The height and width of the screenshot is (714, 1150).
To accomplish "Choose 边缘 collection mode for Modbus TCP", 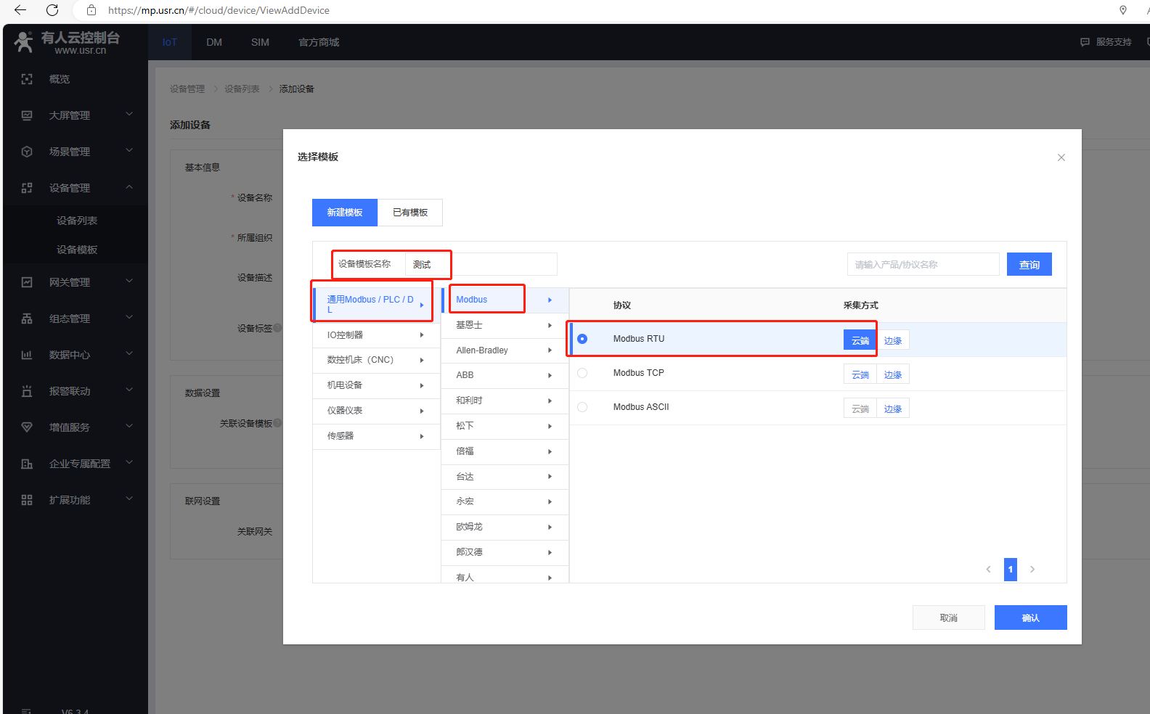I will point(893,374).
